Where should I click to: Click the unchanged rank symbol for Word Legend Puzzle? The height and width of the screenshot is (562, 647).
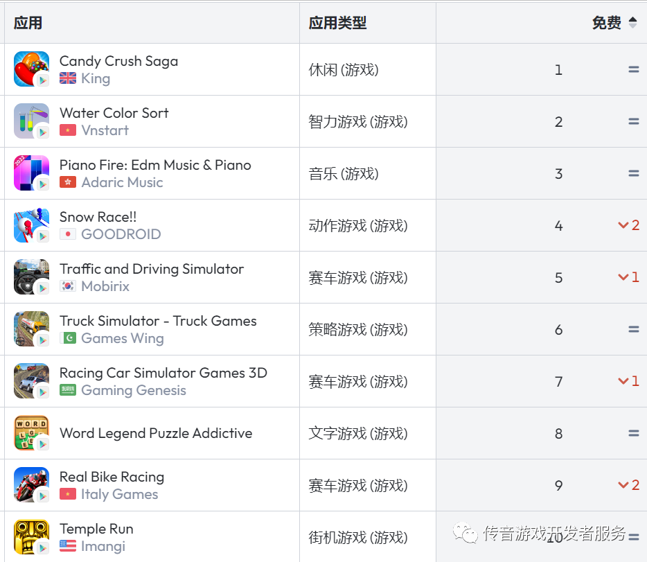[633, 434]
